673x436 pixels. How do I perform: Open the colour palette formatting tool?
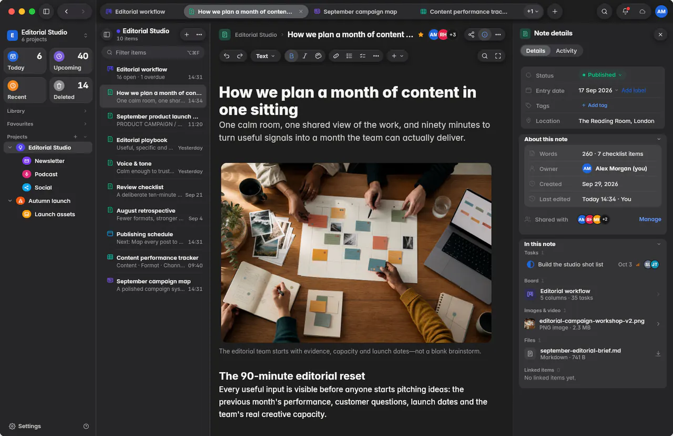(318, 56)
